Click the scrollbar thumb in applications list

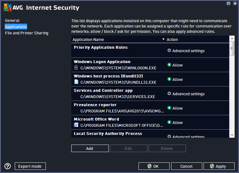[x=232, y=48]
